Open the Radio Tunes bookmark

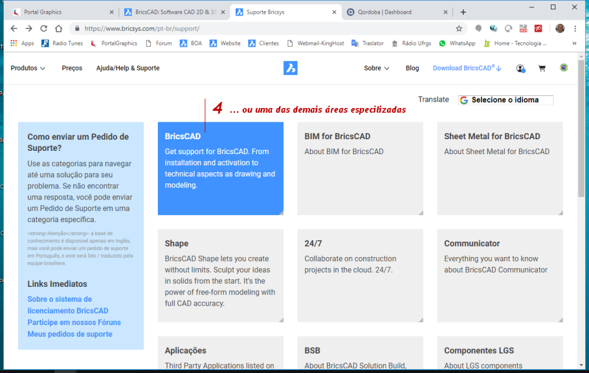62,43
